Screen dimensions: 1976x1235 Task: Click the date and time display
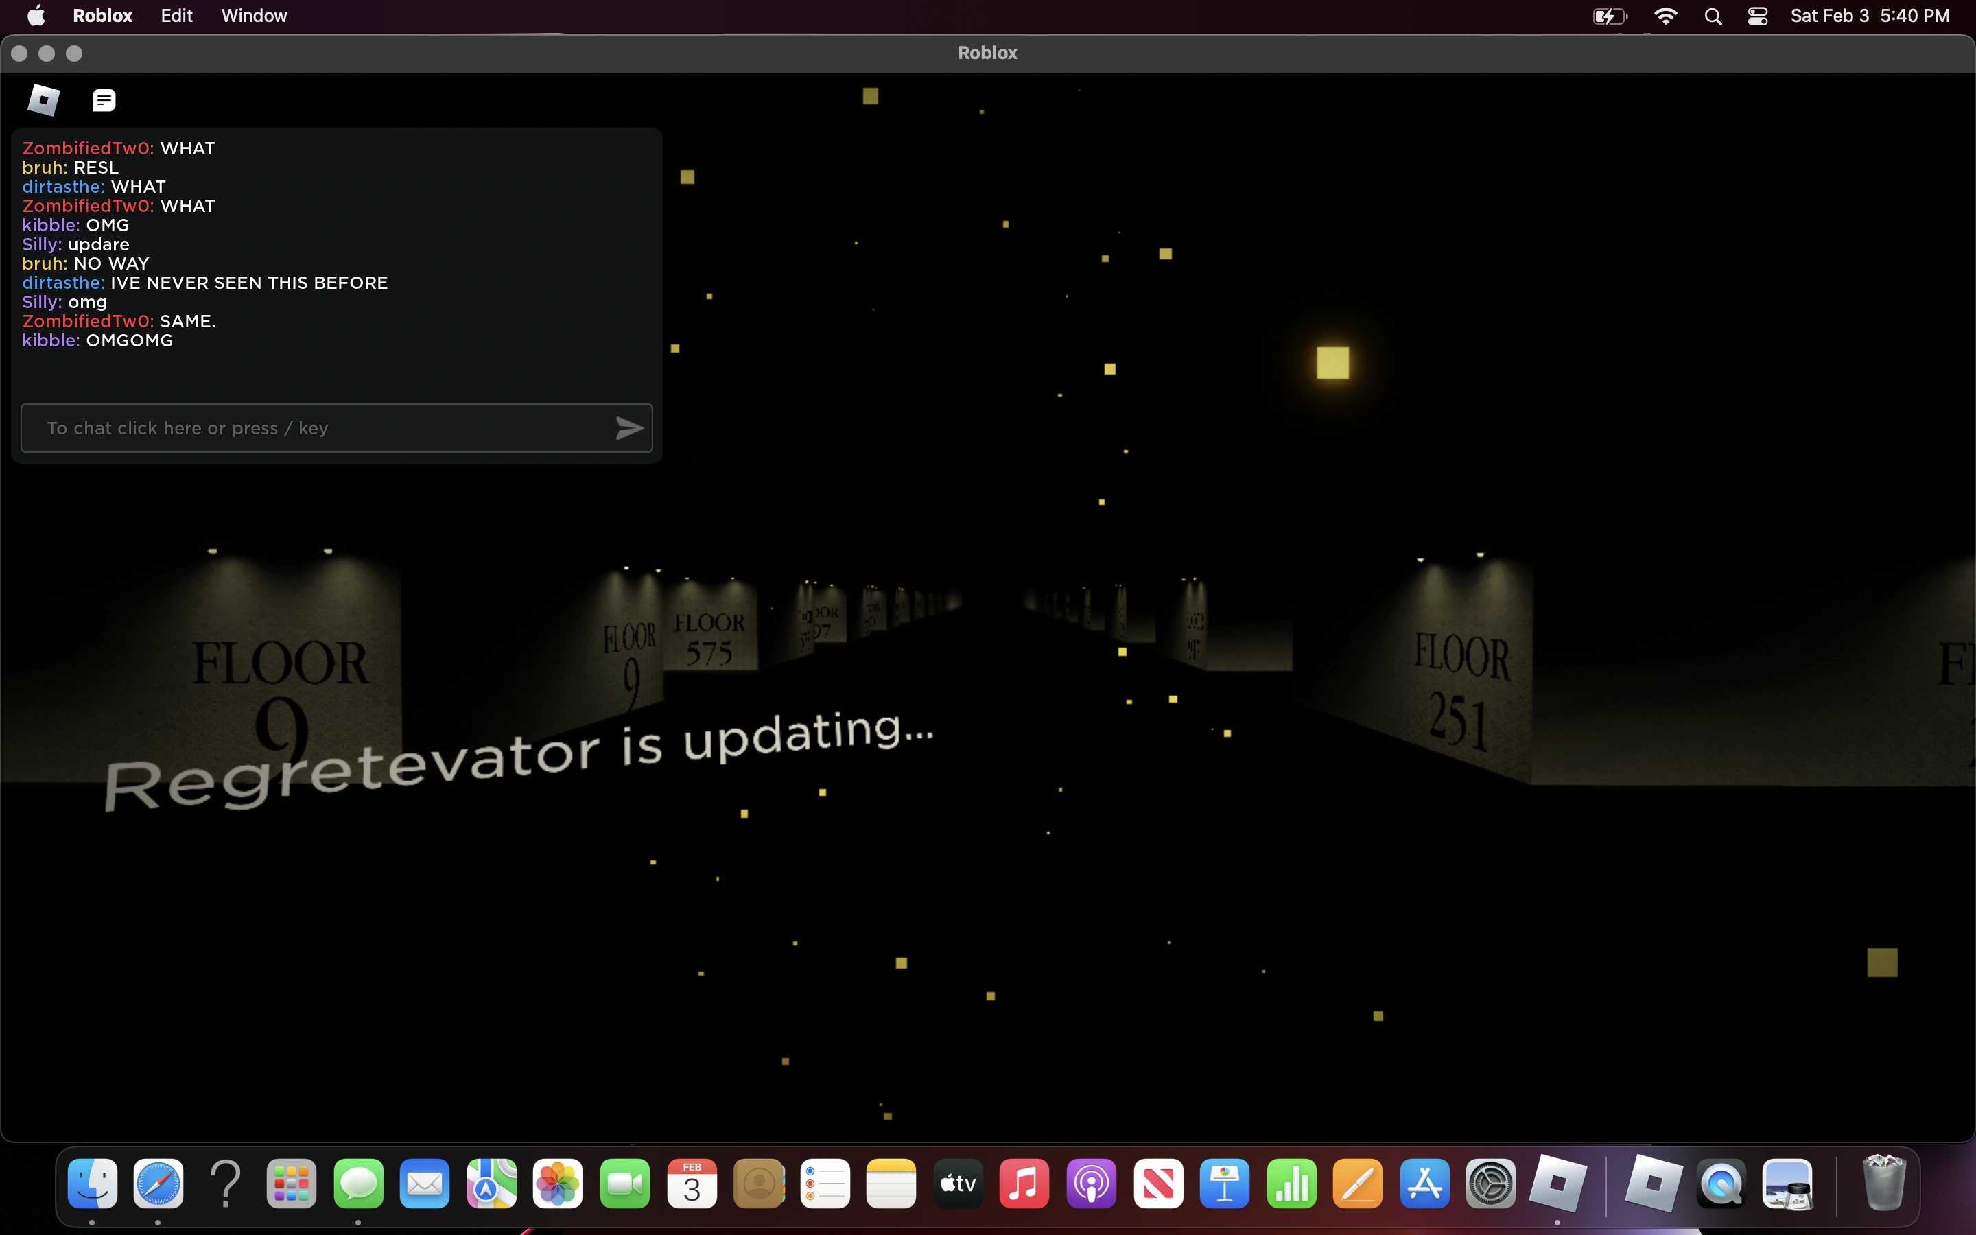coord(1869,16)
